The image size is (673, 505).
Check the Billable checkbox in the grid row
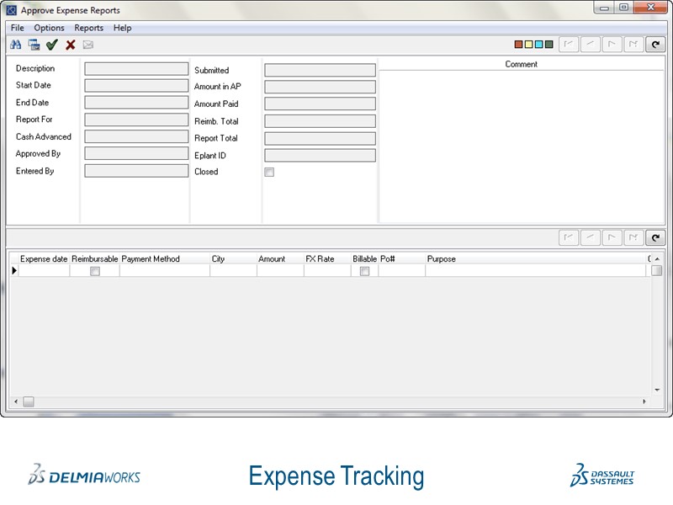(x=364, y=271)
